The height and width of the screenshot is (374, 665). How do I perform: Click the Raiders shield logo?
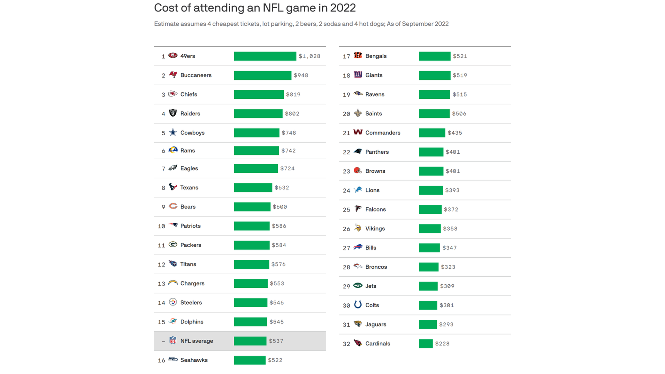[x=173, y=113]
